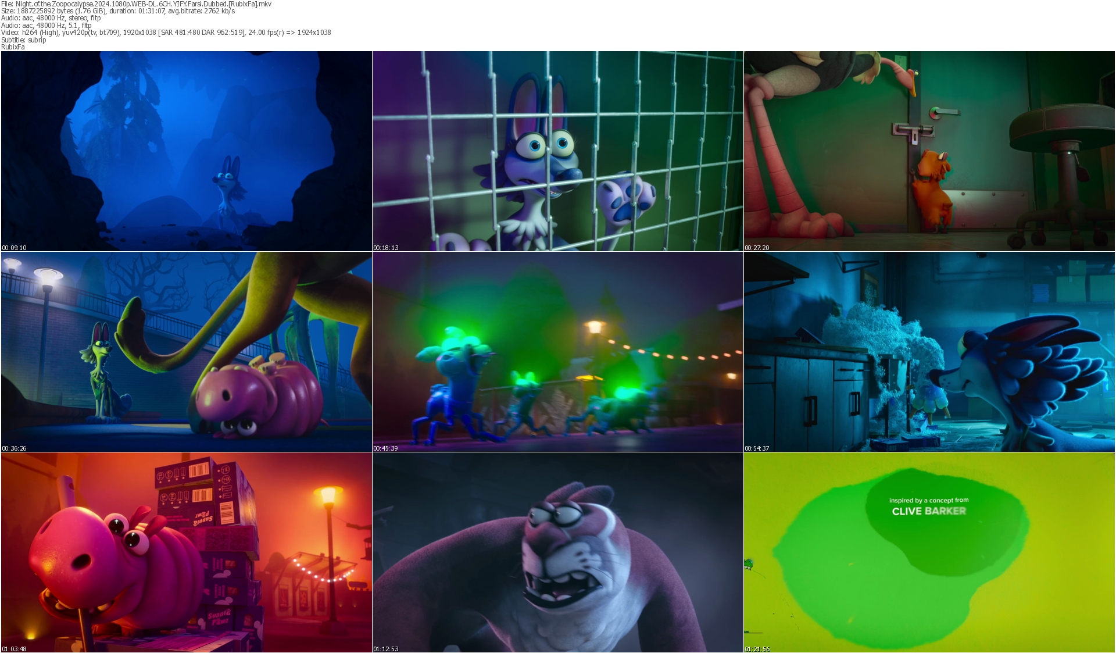The image size is (1116, 653).
Task: Click the pink hippo thumbnail at 01:03:48
Action: coord(187,552)
